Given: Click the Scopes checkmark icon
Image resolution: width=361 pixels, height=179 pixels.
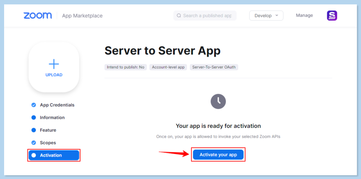Looking at the screenshot, I should pos(34,143).
